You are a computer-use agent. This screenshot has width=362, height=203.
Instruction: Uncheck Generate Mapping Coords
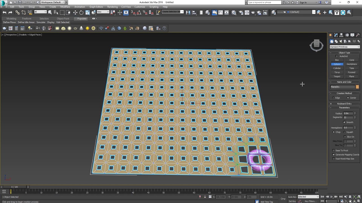pos(333,155)
